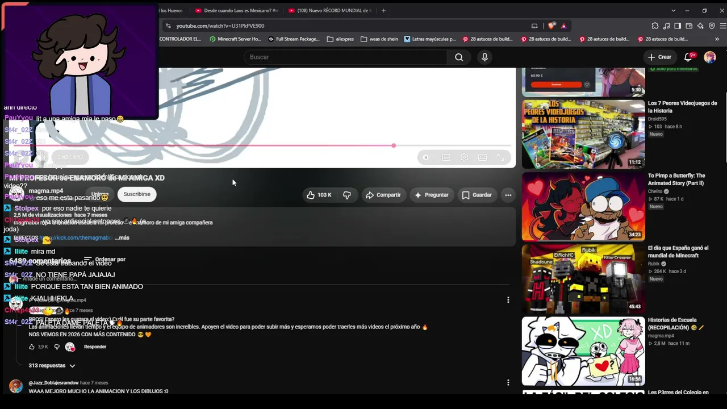Open the Brave Wallet toolbar icon
The width and height of the screenshot is (727, 409).
[689, 26]
